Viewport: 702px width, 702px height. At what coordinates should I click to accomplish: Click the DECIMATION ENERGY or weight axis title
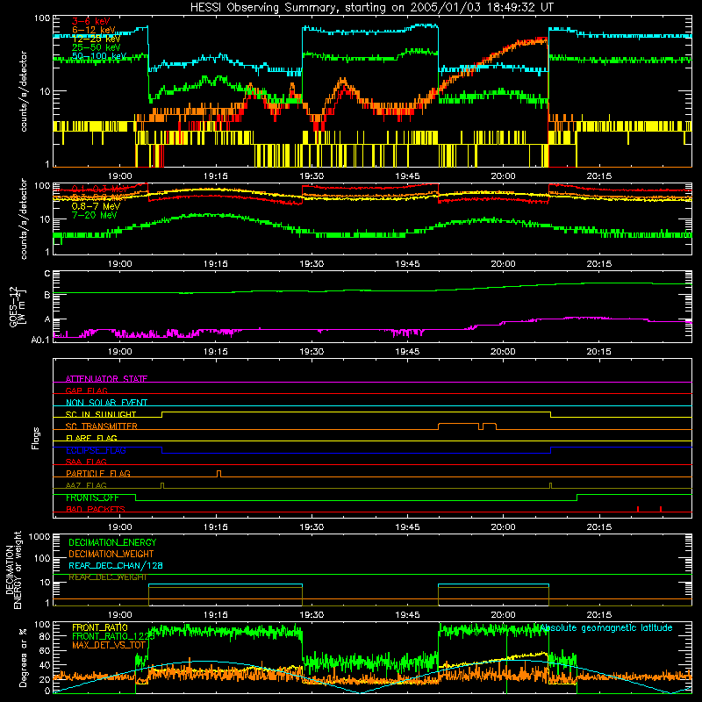coord(13,569)
